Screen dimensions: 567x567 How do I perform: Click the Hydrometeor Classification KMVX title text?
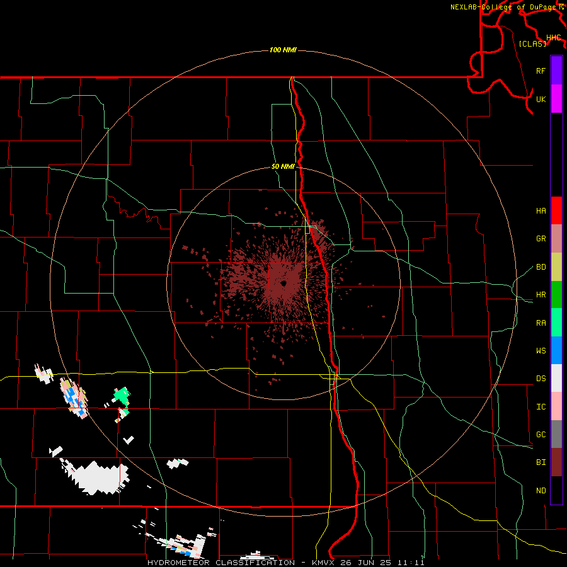pos(285,563)
